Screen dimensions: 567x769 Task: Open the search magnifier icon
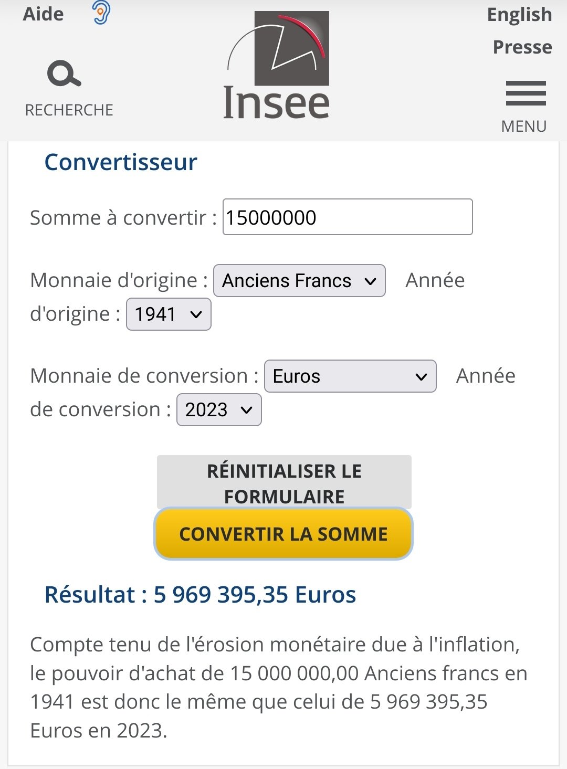tap(64, 73)
